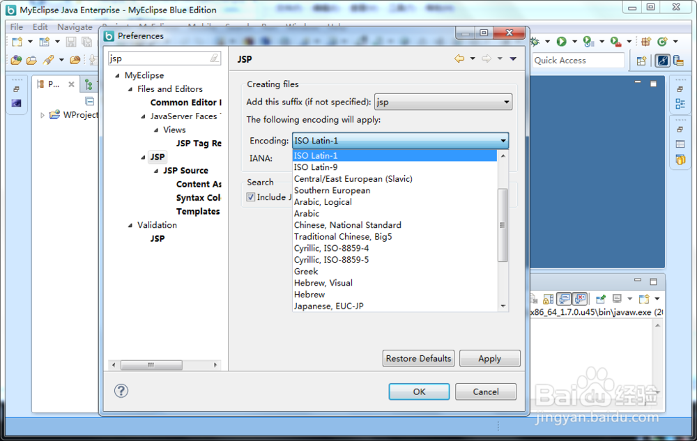Open the Navigate menu
Screen dimensions: 697x441
click(75, 26)
